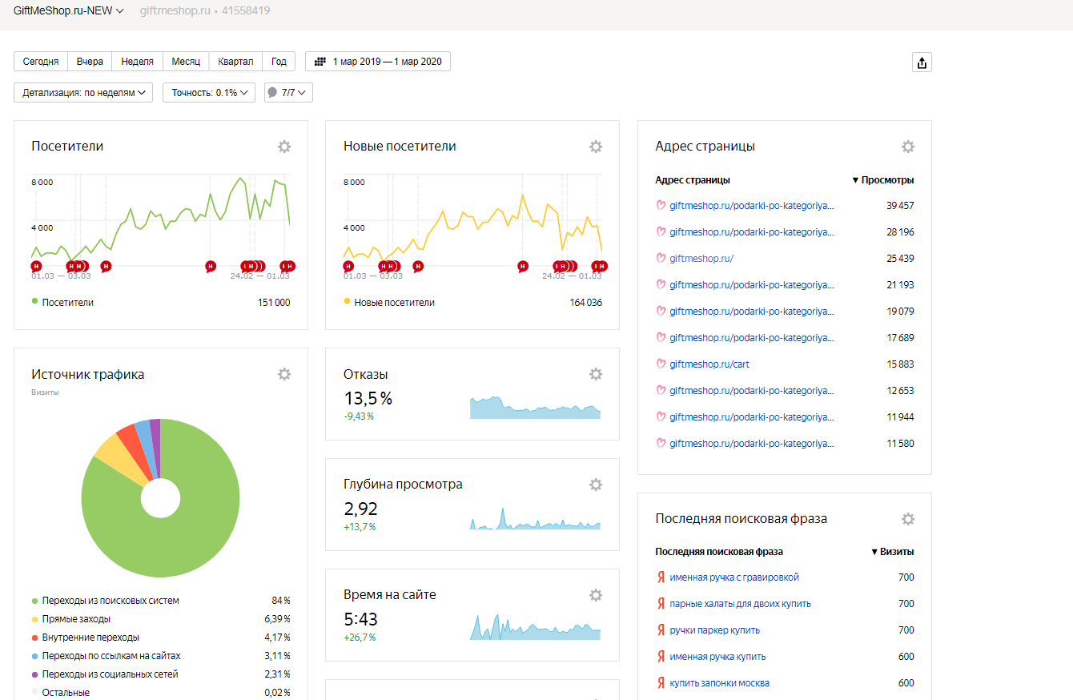Click the export/share icon button
Image resolution: width=1073 pixels, height=700 pixels.
pos(922,62)
